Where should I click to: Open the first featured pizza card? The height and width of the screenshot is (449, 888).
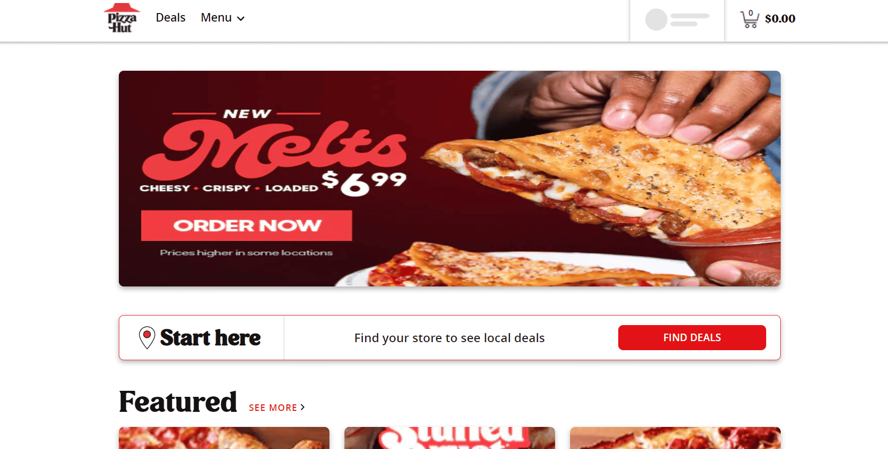[224, 438]
